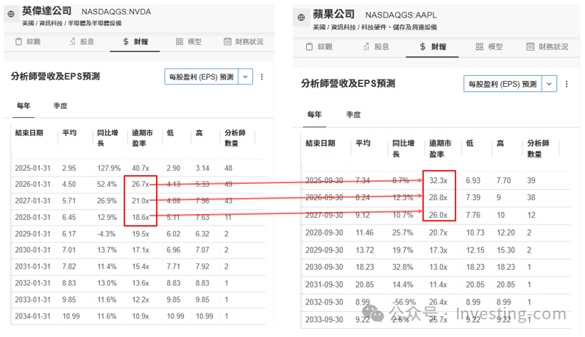Viewport: 585px width, 337px height.
Task: Click AAPL 分析師數量 column header
Action: pos(538,149)
